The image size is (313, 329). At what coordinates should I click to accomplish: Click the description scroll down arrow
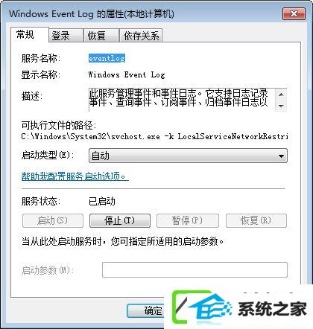[x=281, y=106]
